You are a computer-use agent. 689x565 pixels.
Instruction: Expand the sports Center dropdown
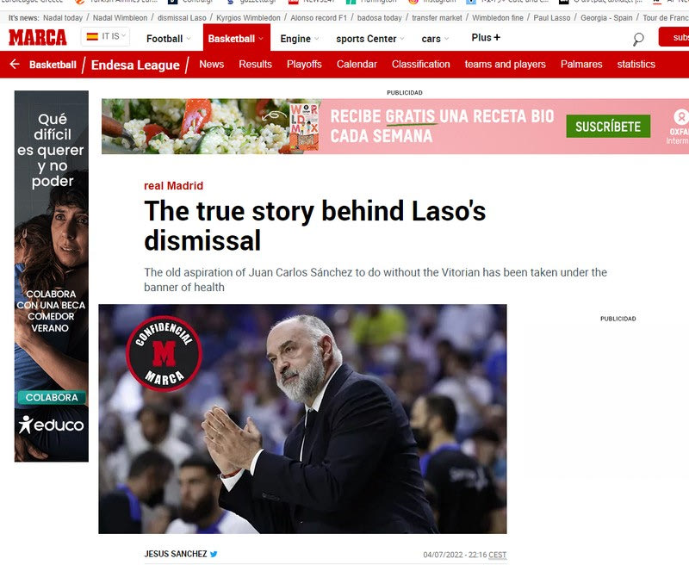pyautogui.click(x=370, y=39)
